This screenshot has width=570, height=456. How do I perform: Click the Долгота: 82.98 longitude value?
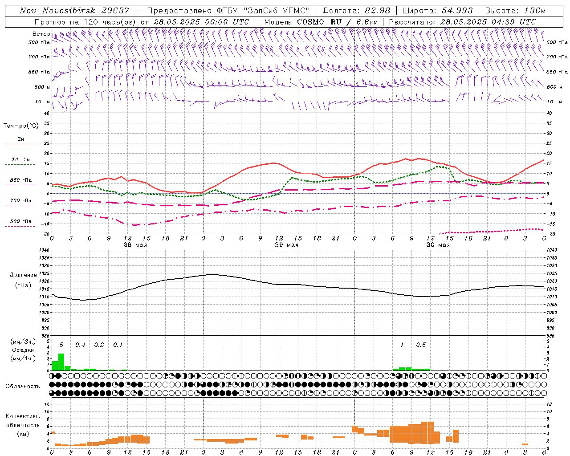[x=356, y=11]
